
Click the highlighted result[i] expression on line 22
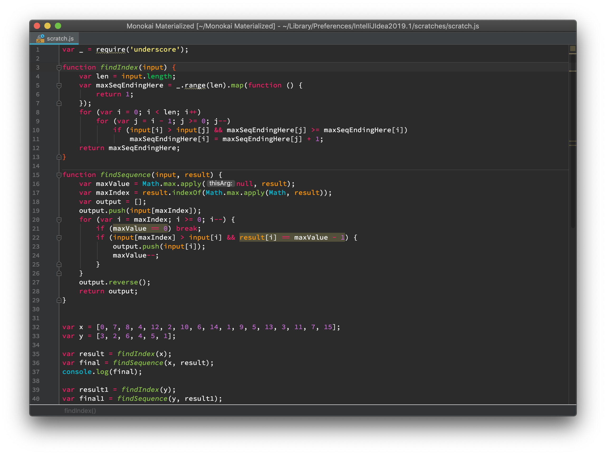[258, 238]
